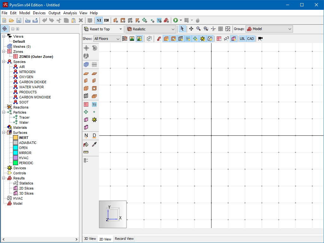324x243 pixels.
Task: Select the Draw Block Hole tool
Action: coord(94,89)
